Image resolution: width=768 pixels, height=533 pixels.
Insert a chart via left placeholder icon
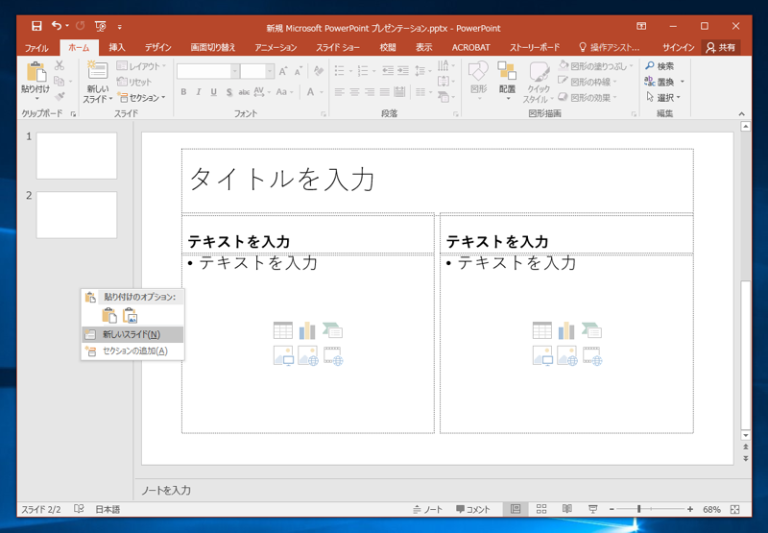307,330
